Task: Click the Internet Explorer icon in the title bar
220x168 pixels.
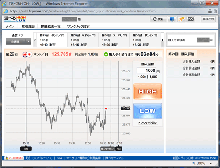Action: pyautogui.click(x=4, y=4)
